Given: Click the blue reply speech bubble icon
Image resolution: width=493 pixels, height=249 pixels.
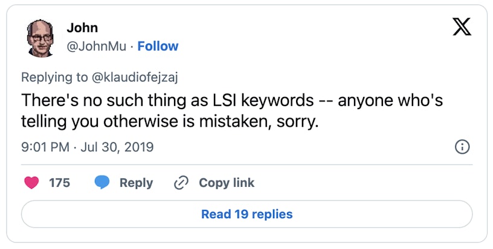Looking at the screenshot, I should click(x=101, y=183).
